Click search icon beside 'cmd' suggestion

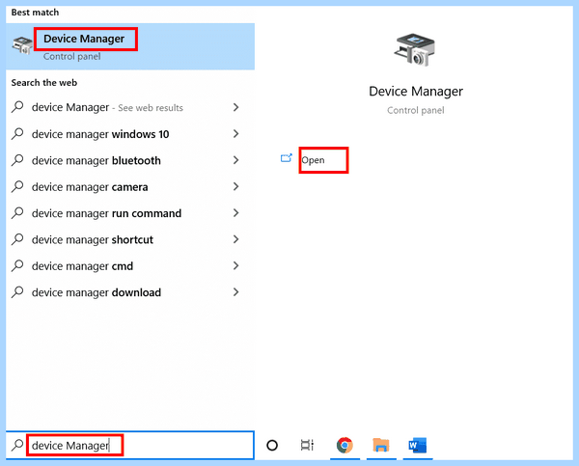pos(17,266)
